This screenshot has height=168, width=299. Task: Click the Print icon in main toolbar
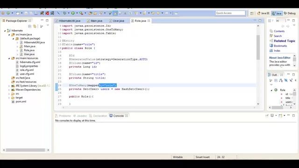point(36,13)
